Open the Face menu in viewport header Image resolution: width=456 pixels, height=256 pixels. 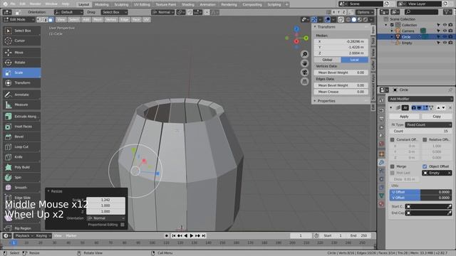tap(136, 19)
